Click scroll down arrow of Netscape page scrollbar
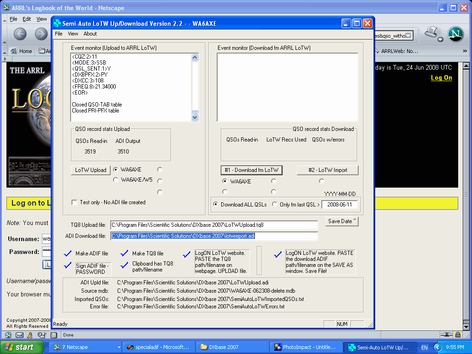Image resolution: width=472 pixels, height=354 pixels. [x=466, y=327]
